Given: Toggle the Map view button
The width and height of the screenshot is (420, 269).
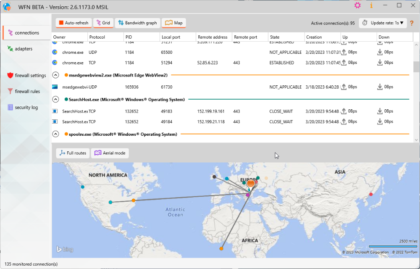Looking at the screenshot, I should (174, 23).
